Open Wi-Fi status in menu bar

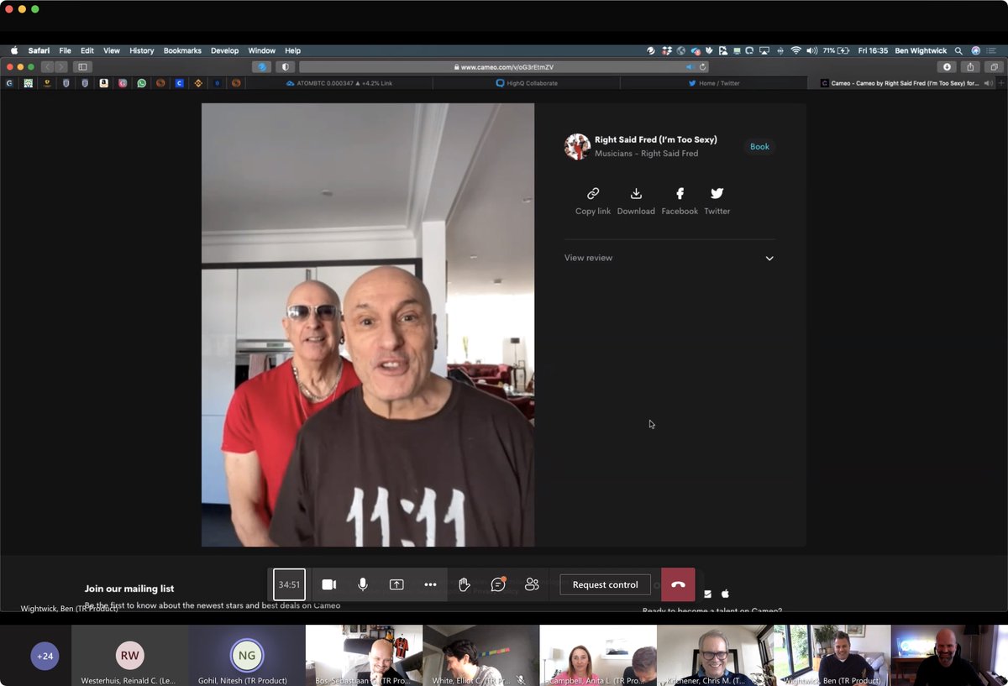795,50
